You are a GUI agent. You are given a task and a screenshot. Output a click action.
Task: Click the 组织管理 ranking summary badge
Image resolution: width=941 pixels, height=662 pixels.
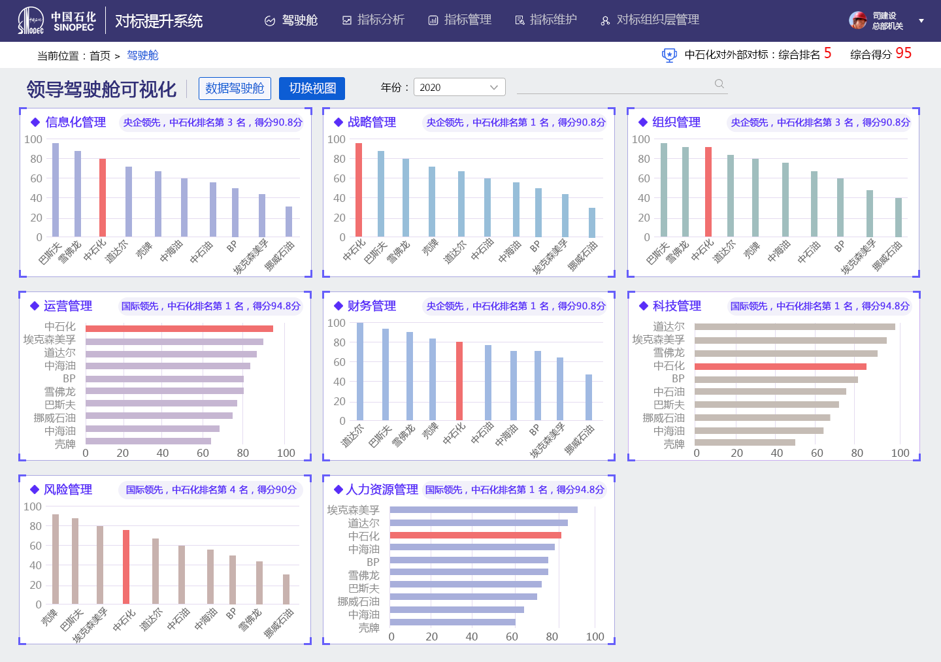pos(820,122)
